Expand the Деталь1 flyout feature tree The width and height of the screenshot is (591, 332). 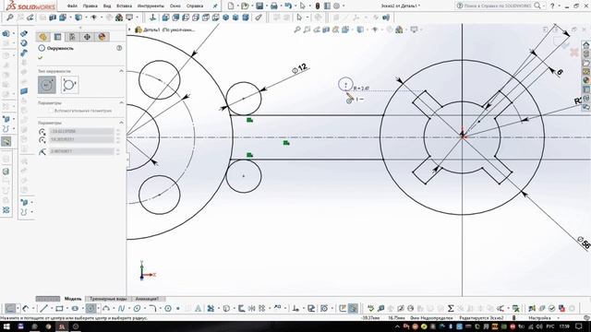pos(129,30)
